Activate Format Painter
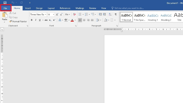This screenshot has height=103, width=183. point(18,22)
